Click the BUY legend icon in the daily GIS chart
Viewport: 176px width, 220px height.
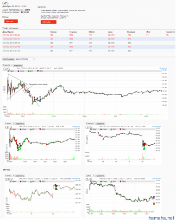coord(111,181)
